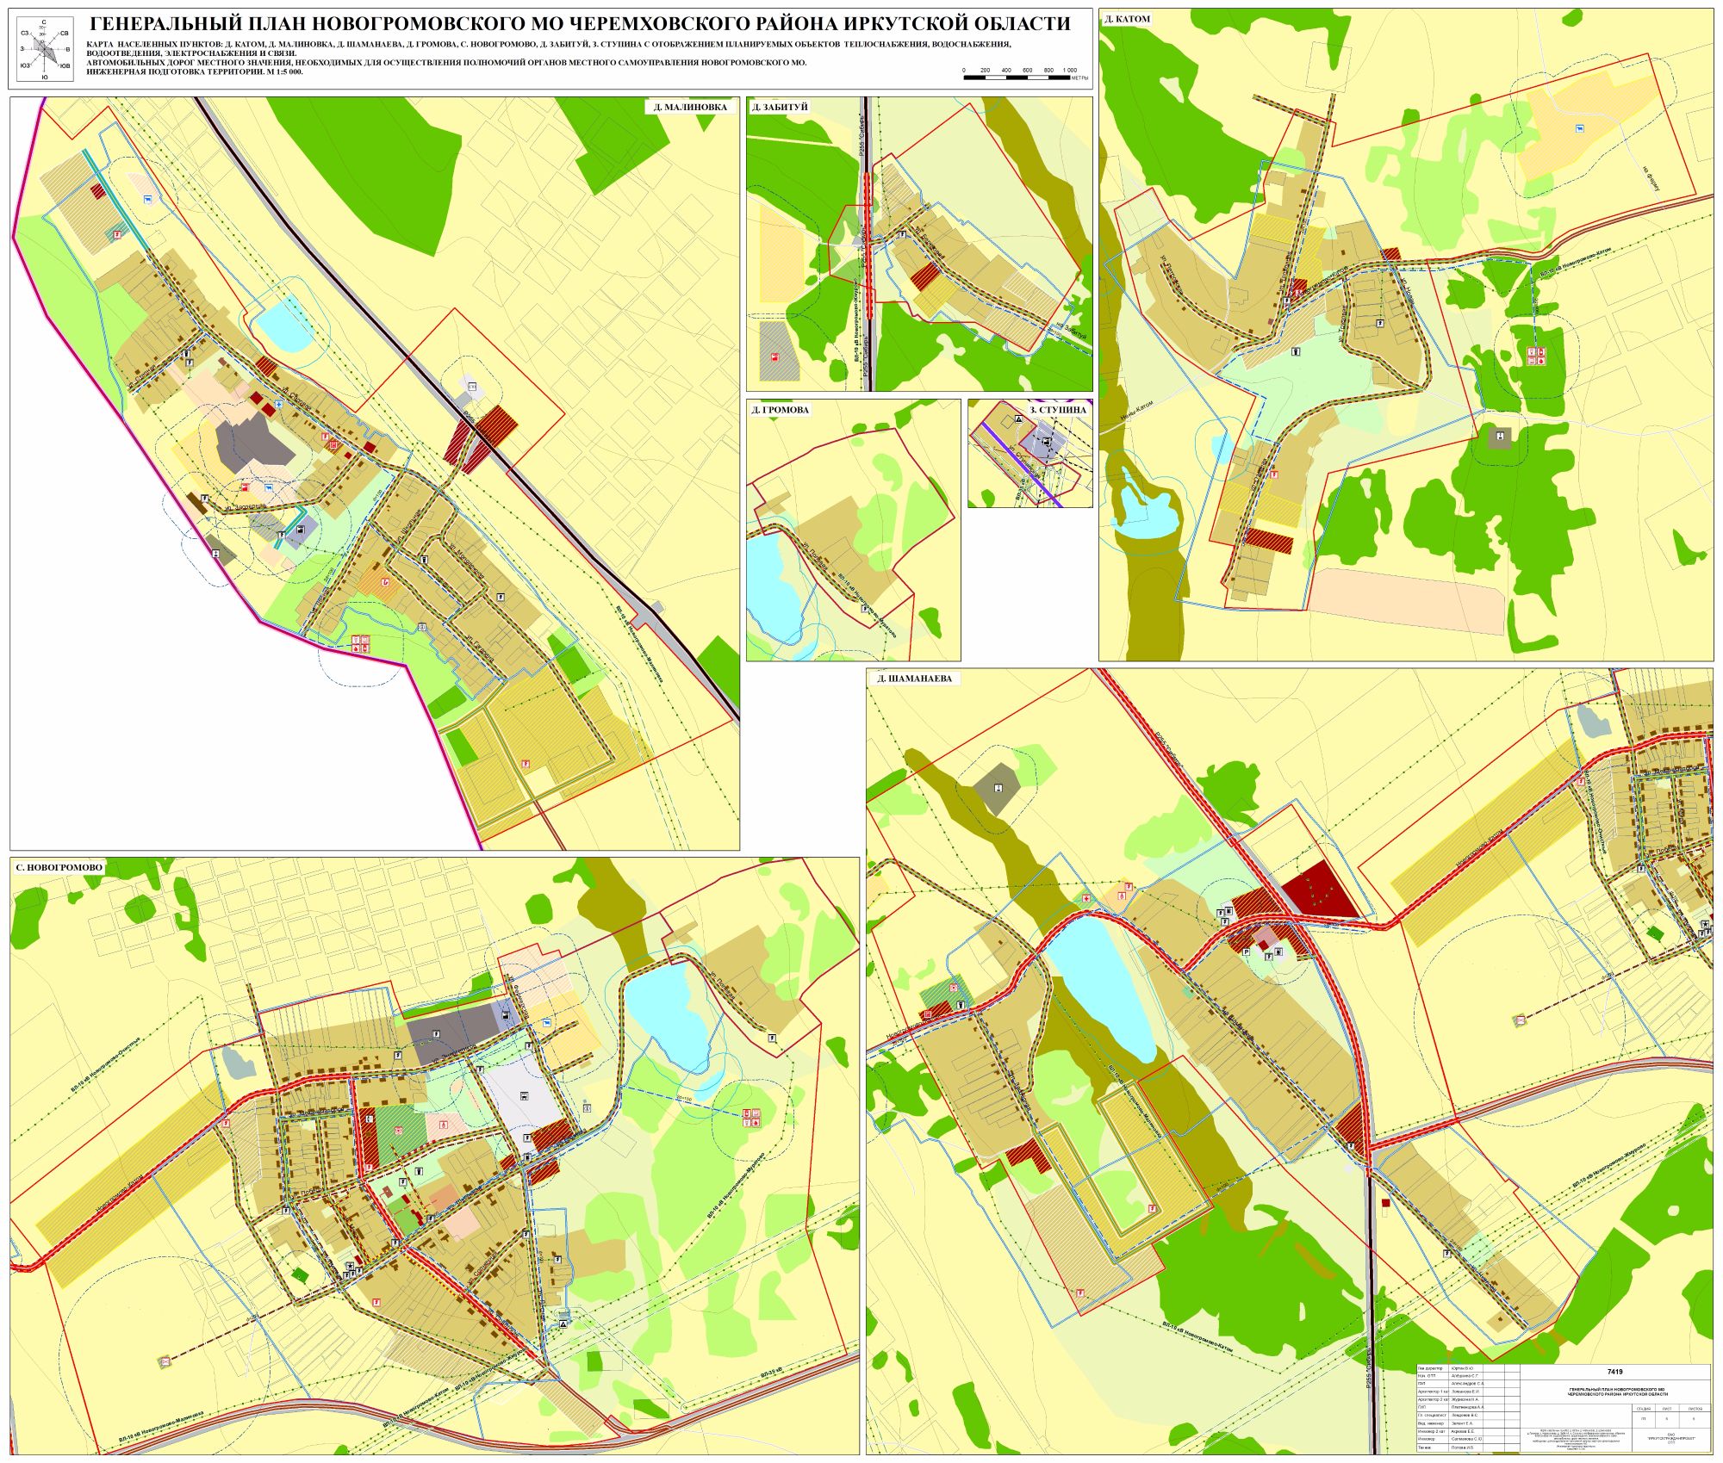Click the 'ЛИСТОВ' cell in the title block

coord(1696,1408)
